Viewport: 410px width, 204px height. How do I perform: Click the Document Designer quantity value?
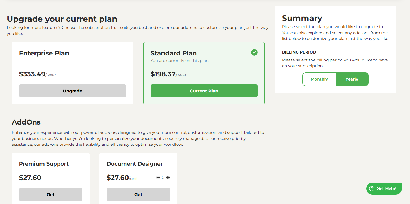pyautogui.click(x=163, y=178)
